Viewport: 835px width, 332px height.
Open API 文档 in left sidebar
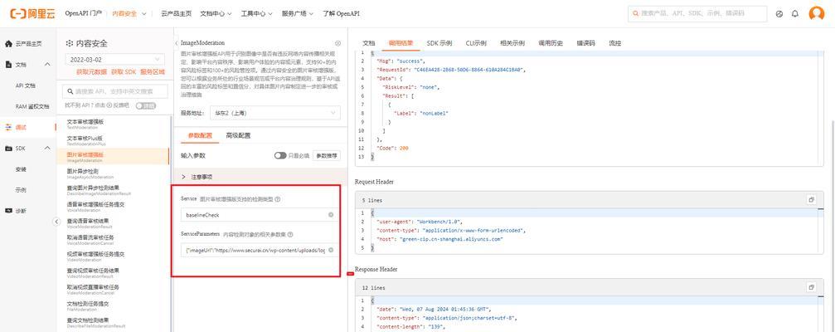tap(26, 85)
